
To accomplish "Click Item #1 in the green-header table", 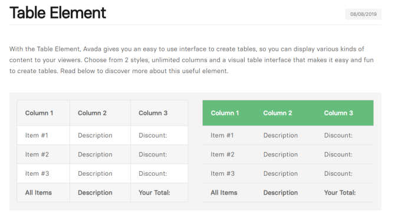I will click(222, 136).
